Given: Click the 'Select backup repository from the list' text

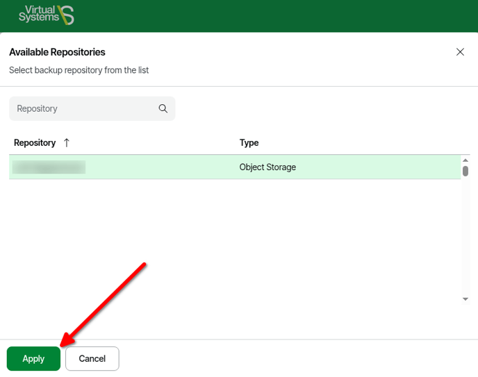Looking at the screenshot, I should click(79, 70).
